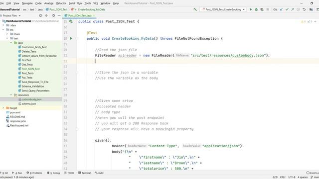
Task: Click the Git push arrow icon
Action: pos(293,9)
